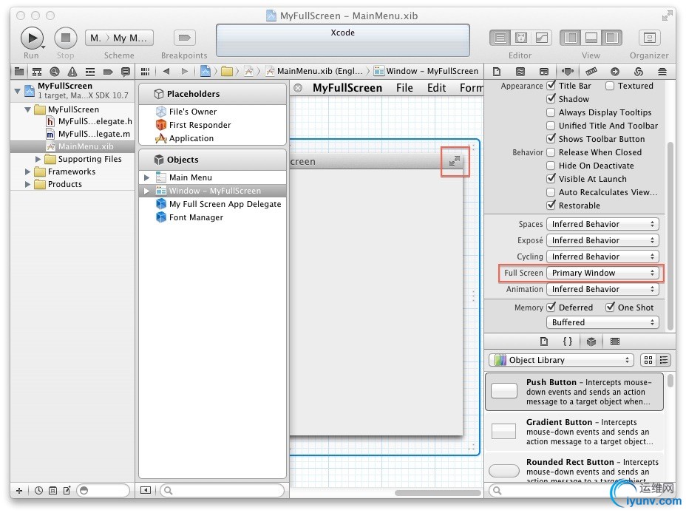
Task: Toggle the Breakpoints button
Action: (x=184, y=38)
